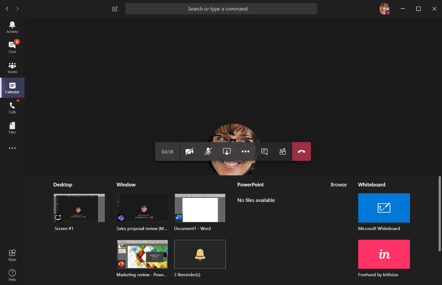Toggle the share tray button

point(227,152)
